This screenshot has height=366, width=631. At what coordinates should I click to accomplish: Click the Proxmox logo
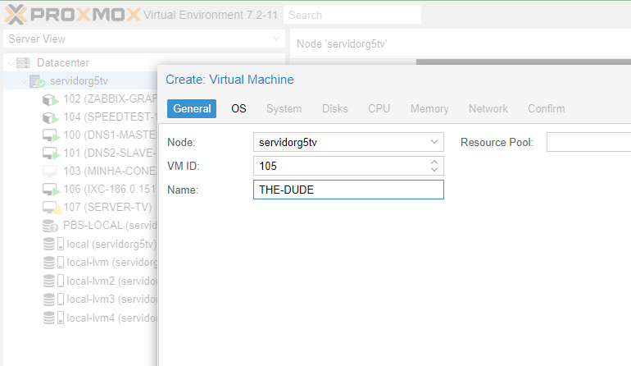(73, 15)
